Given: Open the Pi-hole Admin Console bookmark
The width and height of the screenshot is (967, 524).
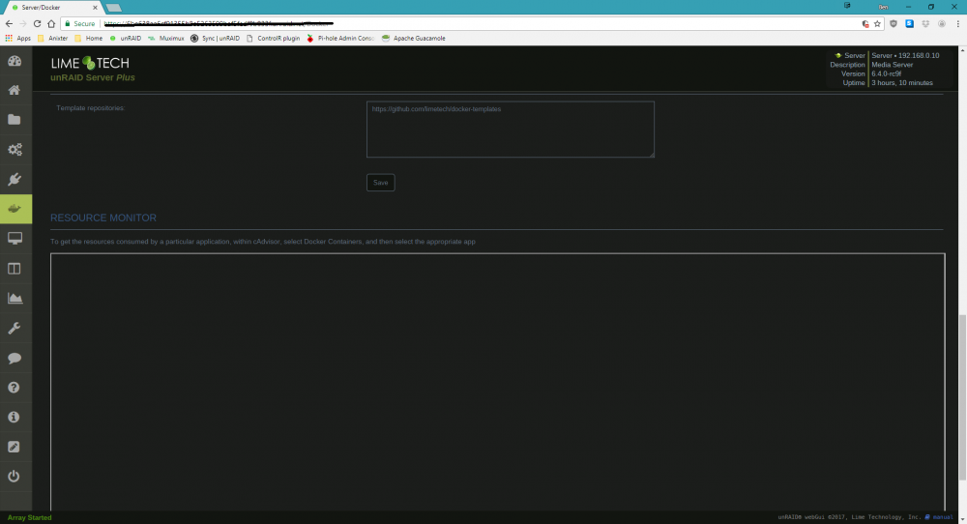Looking at the screenshot, I should [x=340, y=39].
